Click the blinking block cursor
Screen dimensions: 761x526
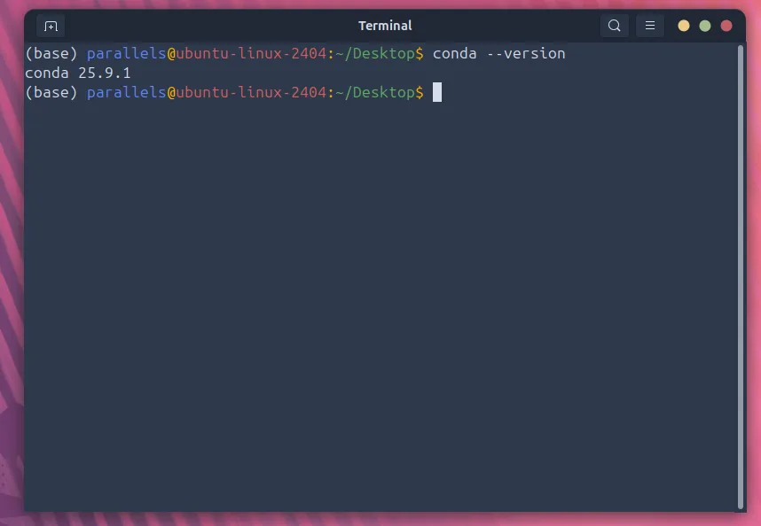pos(436,92)
